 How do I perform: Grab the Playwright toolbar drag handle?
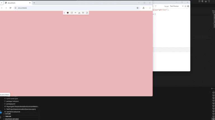[x=64, y=13]
